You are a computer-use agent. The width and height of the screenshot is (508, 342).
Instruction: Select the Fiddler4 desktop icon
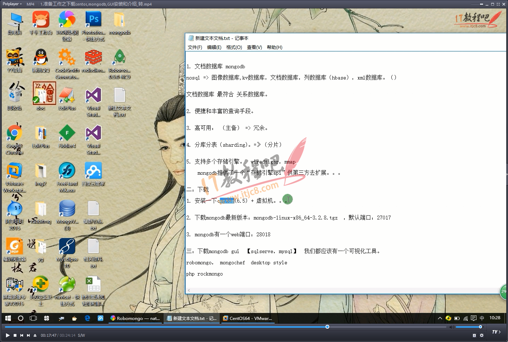pyautogui.click(x=67, y=137)
